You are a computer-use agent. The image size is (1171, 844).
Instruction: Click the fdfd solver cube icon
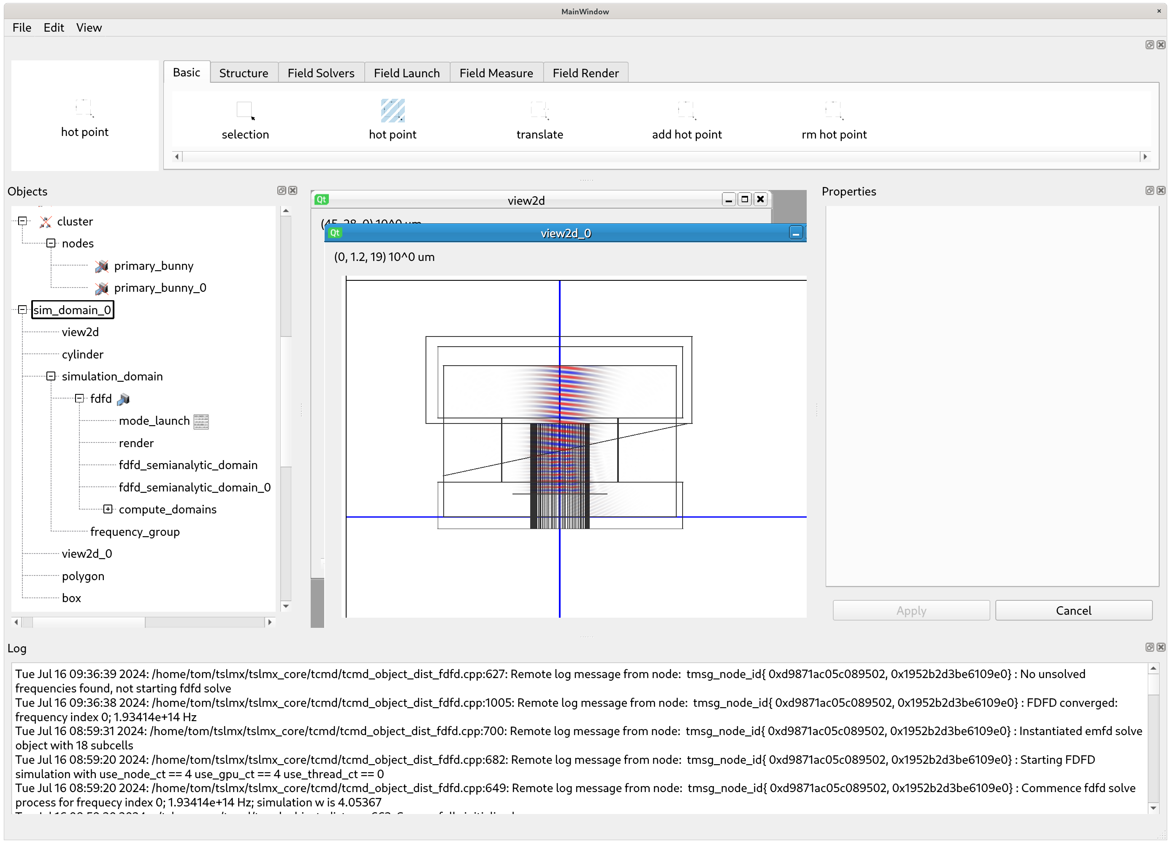pyautogui.click(x=123, y=399)
